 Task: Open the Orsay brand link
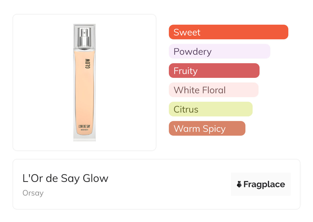coord(33,193)
